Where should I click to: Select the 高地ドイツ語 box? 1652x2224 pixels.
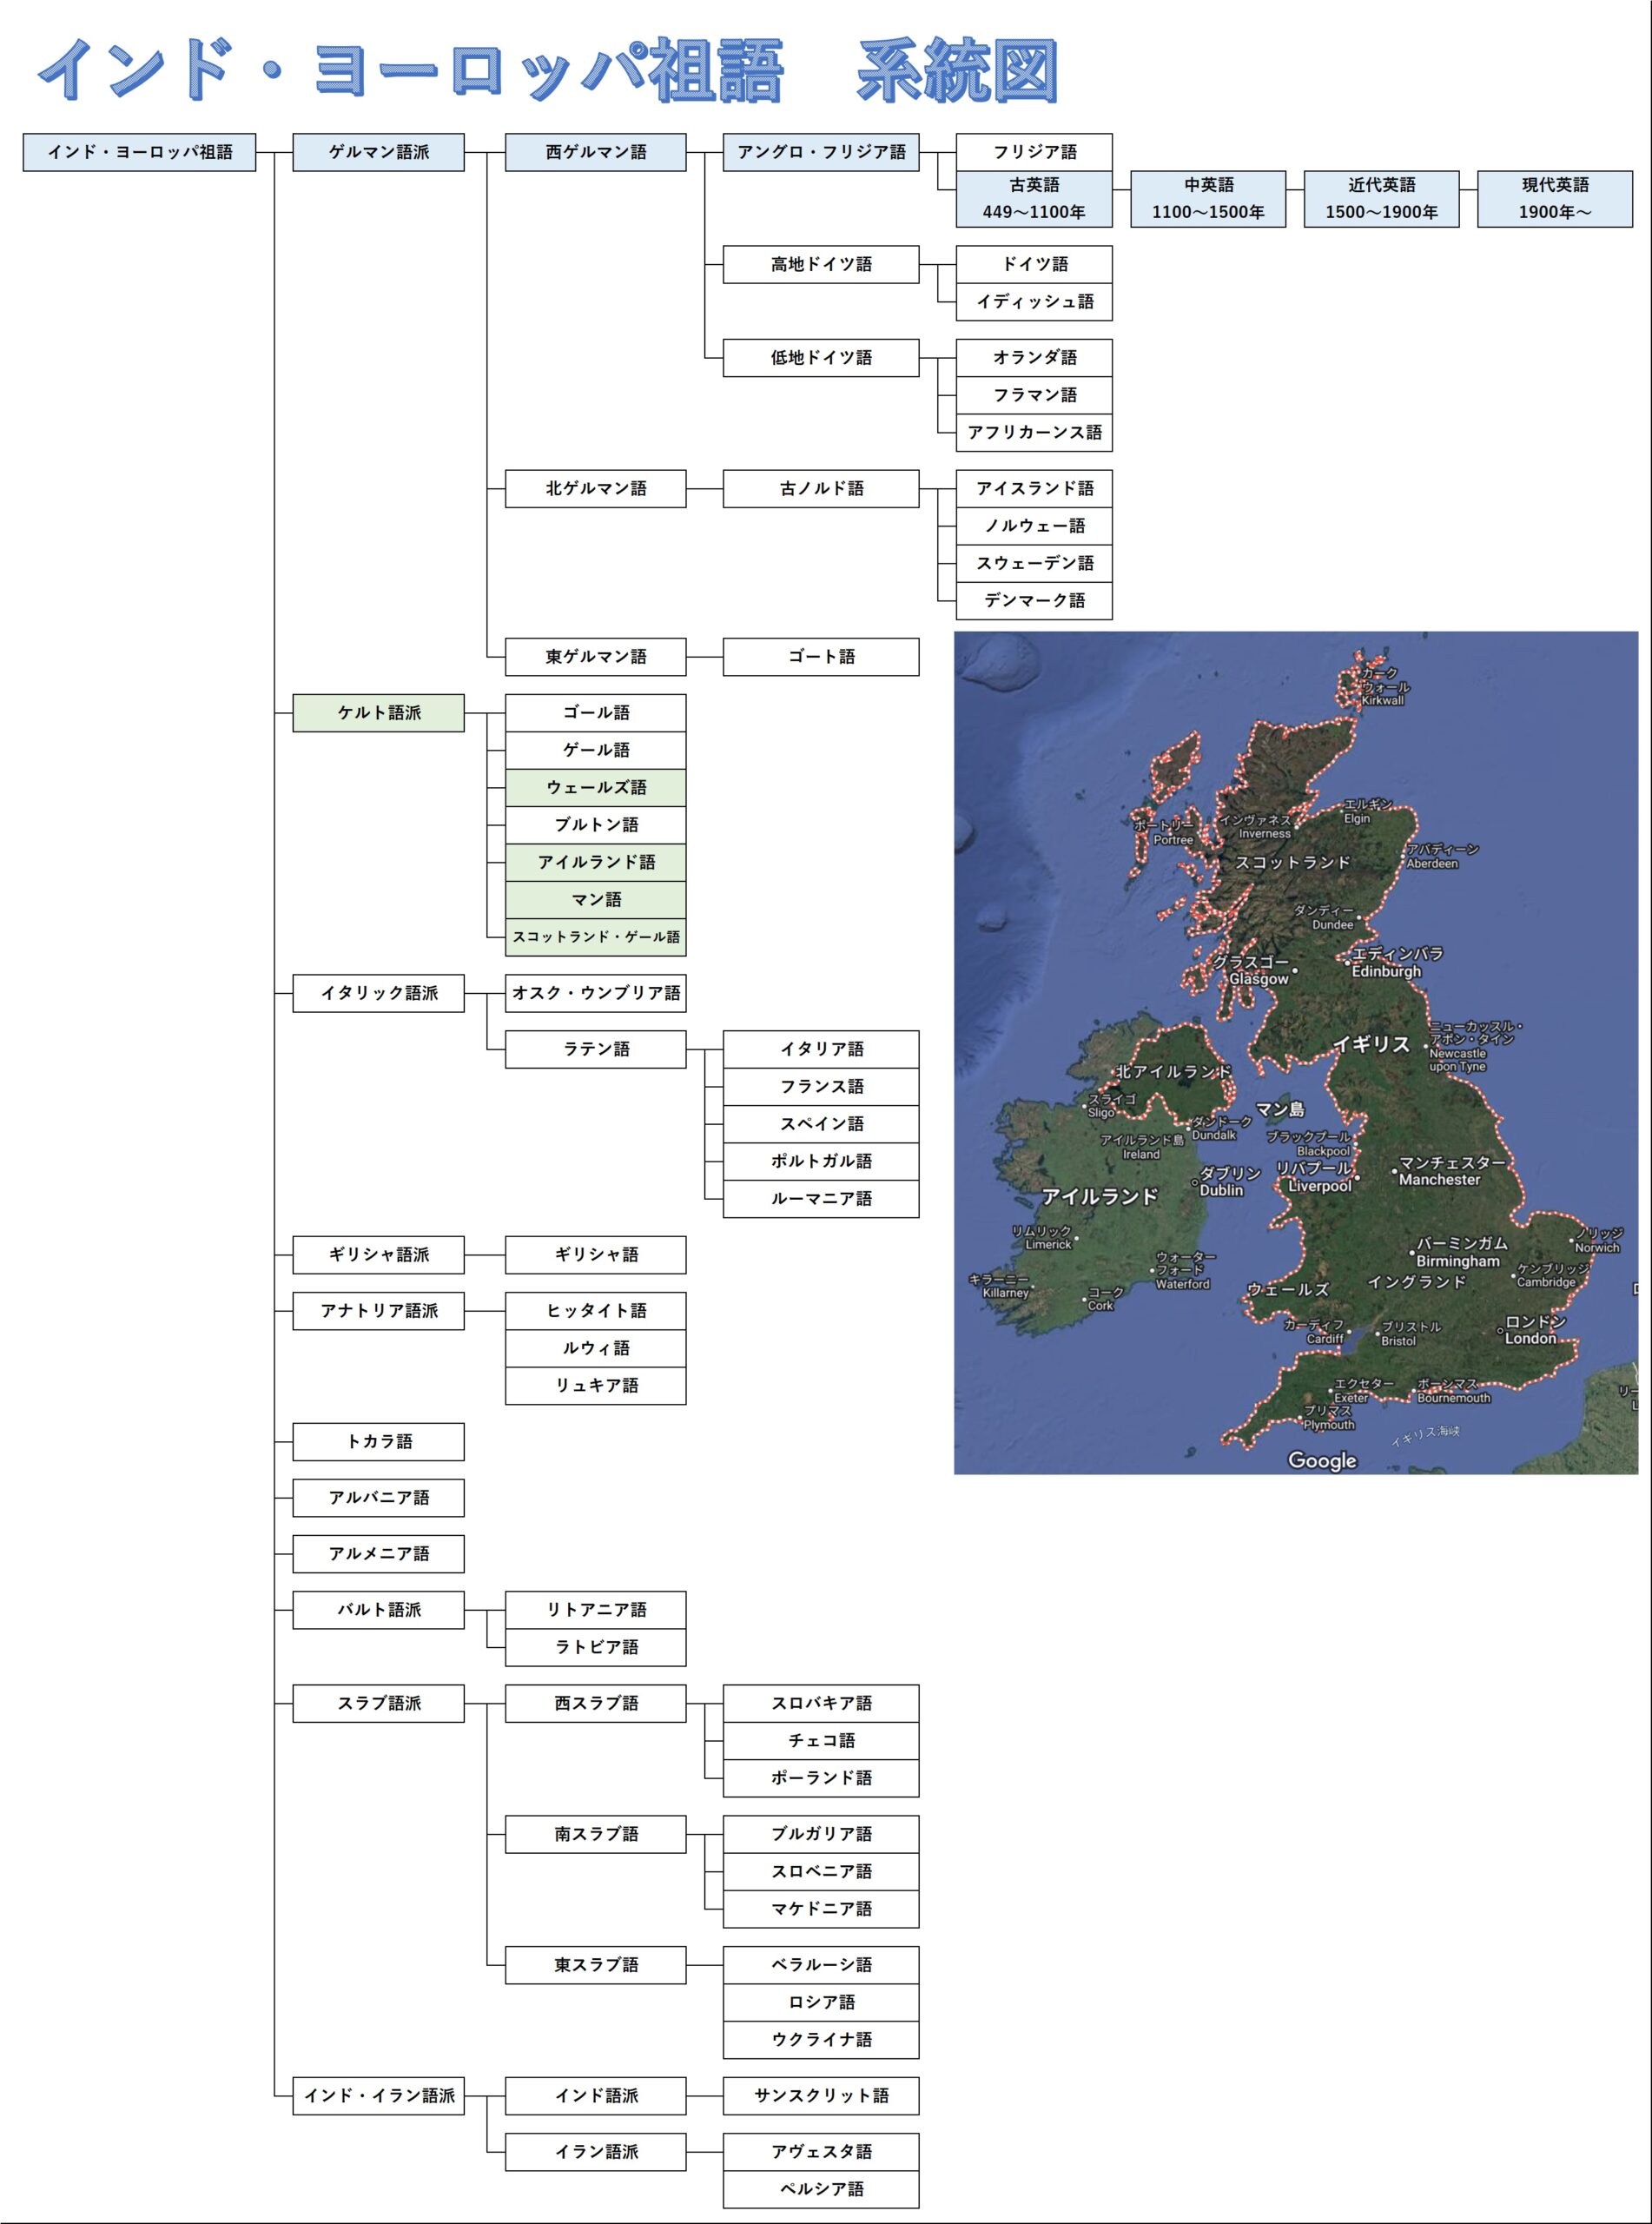click(x=821, y=264)
